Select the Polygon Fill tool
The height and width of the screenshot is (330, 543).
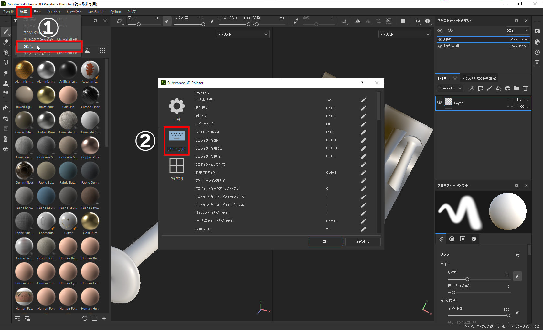[x=6, y=63]
